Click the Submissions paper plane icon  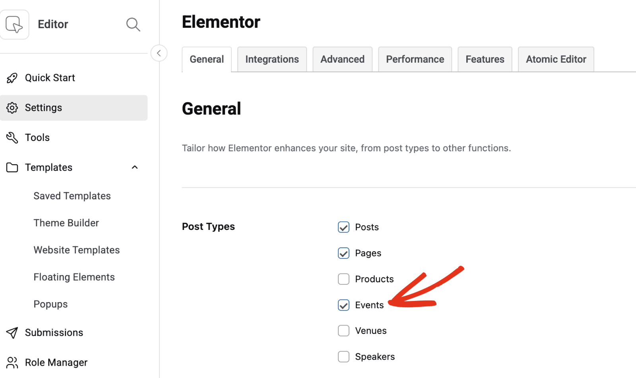12,333
